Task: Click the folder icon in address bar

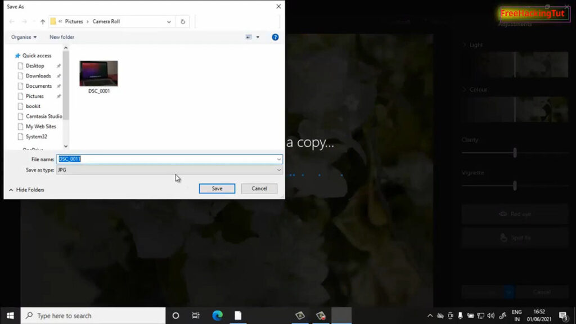Action: 53,22
